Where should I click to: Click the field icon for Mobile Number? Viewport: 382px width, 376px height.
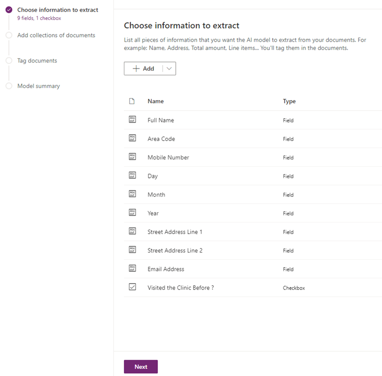click(132, 156)
